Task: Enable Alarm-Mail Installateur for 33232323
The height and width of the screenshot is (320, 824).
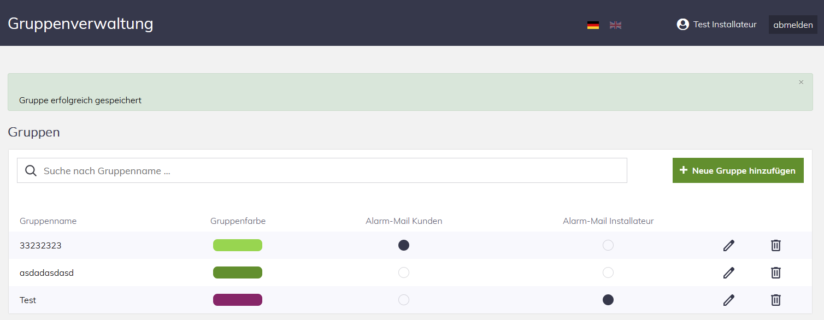Action: 608,245
